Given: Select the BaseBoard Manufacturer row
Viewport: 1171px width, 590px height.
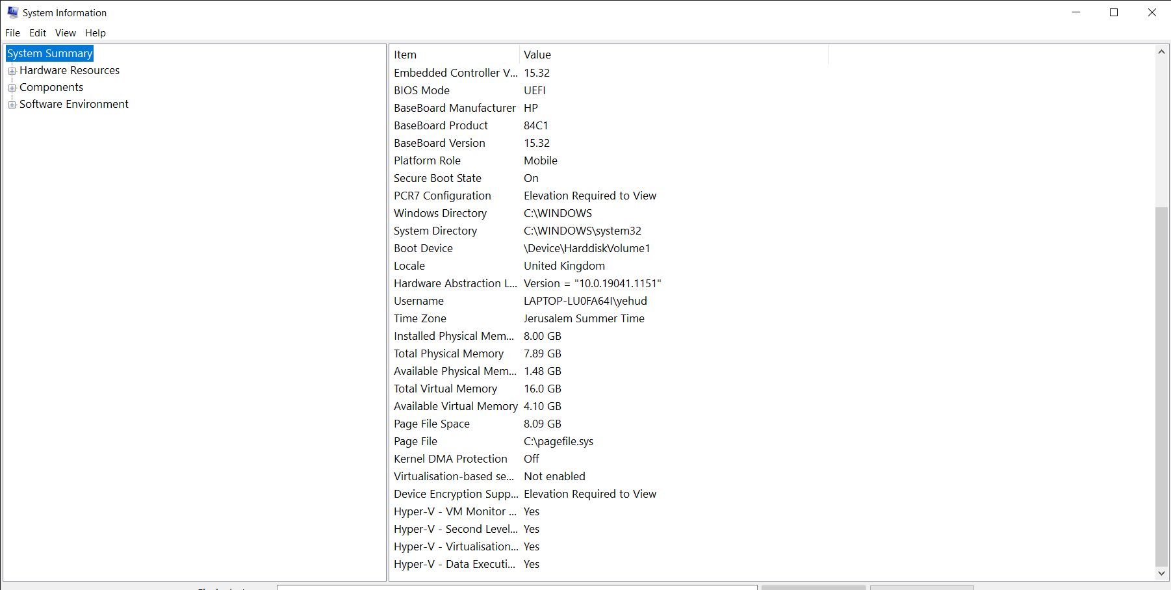Looking at the screenshot, I should pos(609,108).
